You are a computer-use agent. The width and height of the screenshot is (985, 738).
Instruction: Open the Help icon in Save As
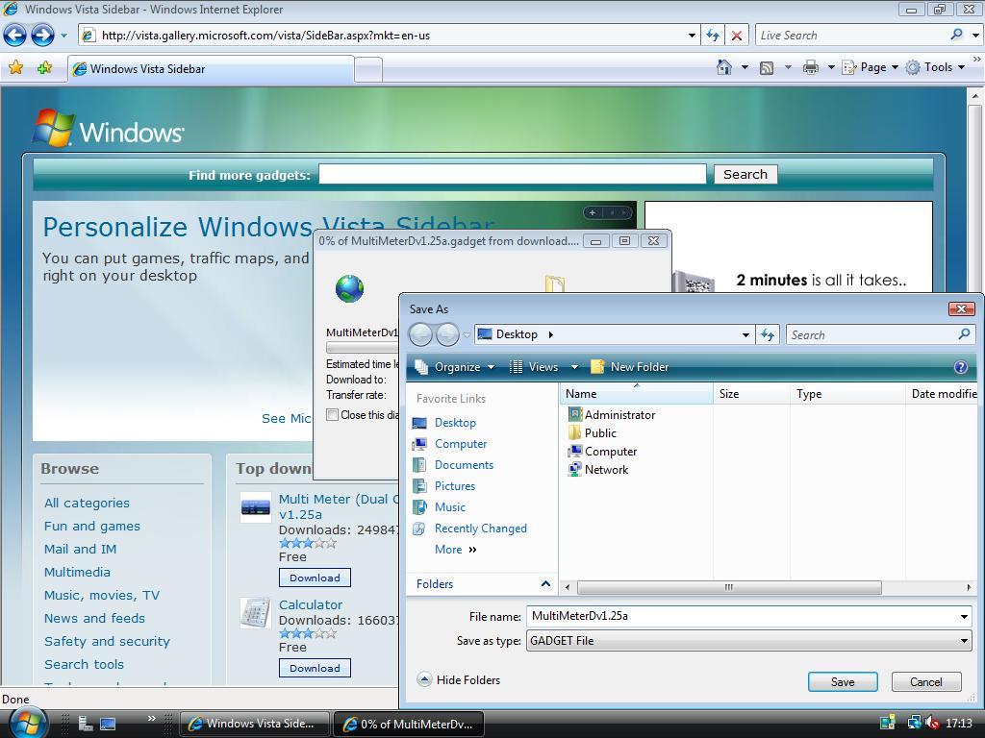point(961,367)
